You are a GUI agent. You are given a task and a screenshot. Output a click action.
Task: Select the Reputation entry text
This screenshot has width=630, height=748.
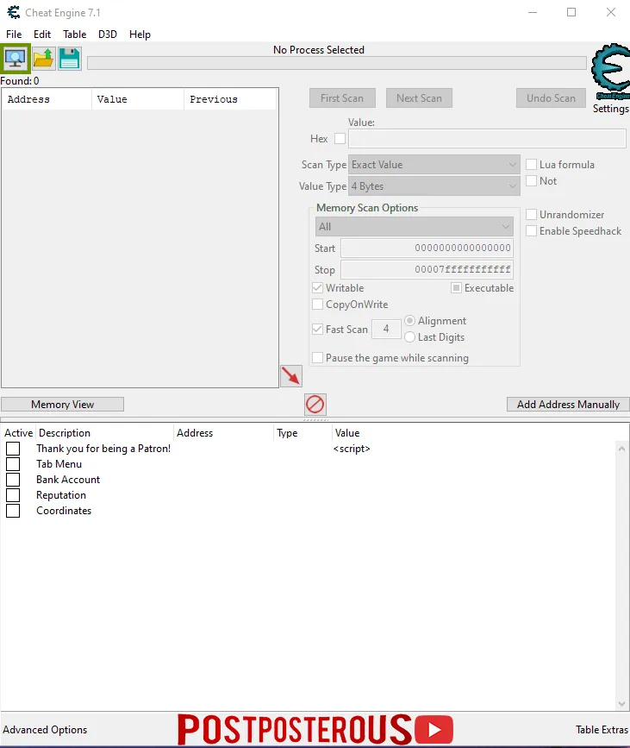pos(61,495)
